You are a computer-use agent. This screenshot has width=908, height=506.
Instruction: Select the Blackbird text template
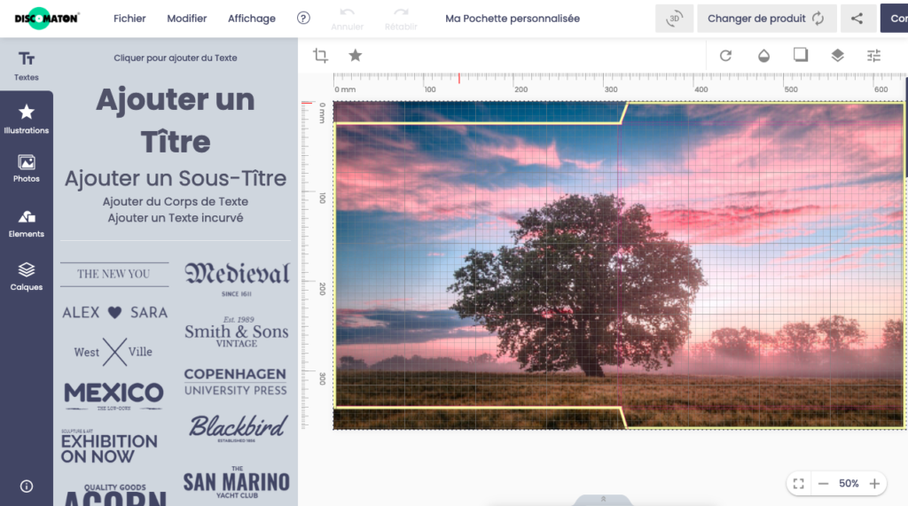(238, 428)
